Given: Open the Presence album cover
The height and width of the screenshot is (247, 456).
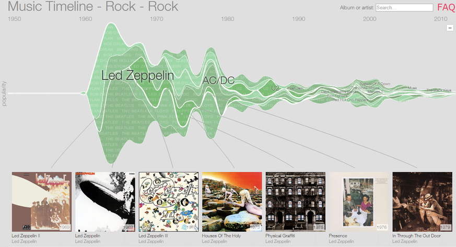Looking at the screenshot, I should pos(358,202).
